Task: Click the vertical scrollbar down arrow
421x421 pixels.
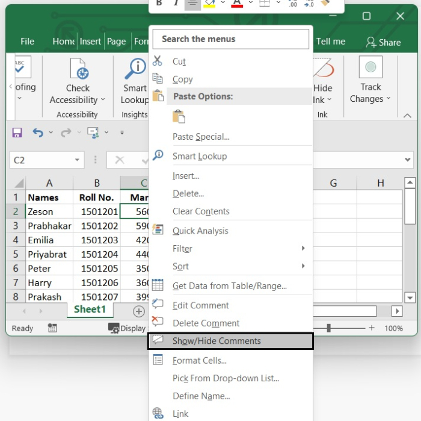Action: point(410,298)
